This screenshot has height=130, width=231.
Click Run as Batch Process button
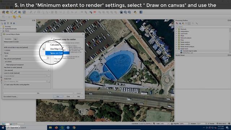click(x=10, y=96)
